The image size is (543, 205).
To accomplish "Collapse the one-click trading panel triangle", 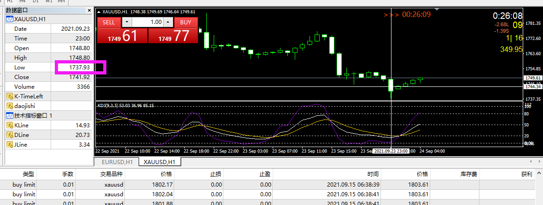I will click(99, 12).
